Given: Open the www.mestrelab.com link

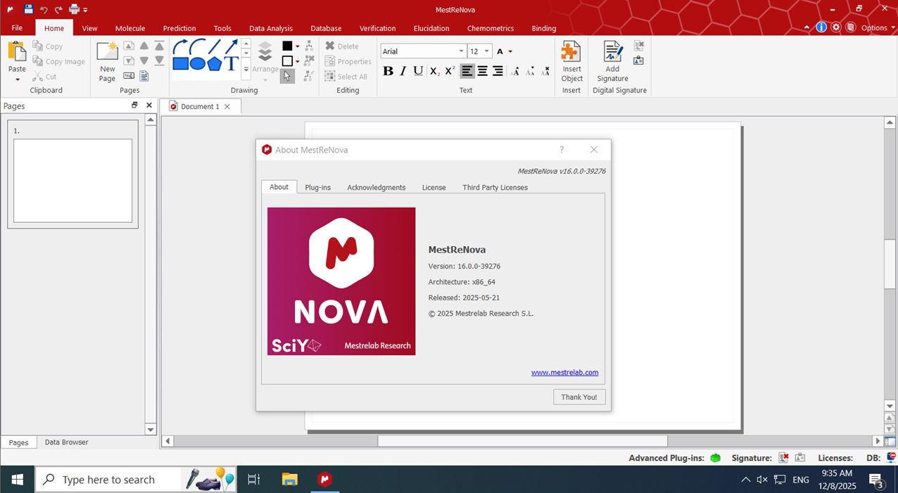Looking at the screenshot, I should click(564, 373).
